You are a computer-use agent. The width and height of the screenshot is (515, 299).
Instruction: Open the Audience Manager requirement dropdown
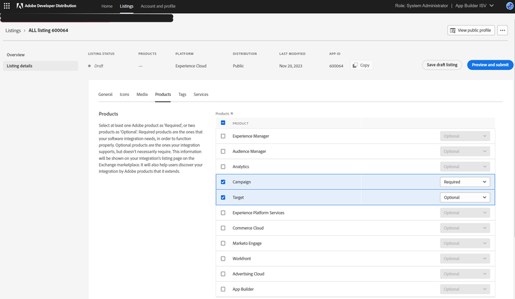pyautogui.click(x=465, y=152)
